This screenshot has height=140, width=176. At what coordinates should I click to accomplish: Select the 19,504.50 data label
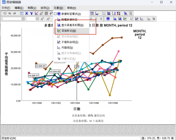coord(55,72)
